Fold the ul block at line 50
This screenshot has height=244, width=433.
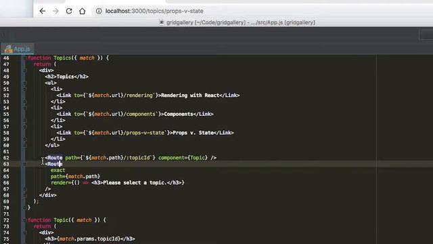coord(24,83)
